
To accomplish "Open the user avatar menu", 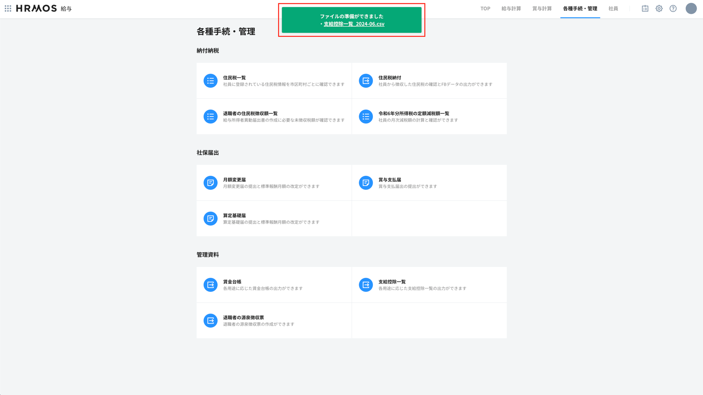I will pyautogui.click(x=691, y=8).
